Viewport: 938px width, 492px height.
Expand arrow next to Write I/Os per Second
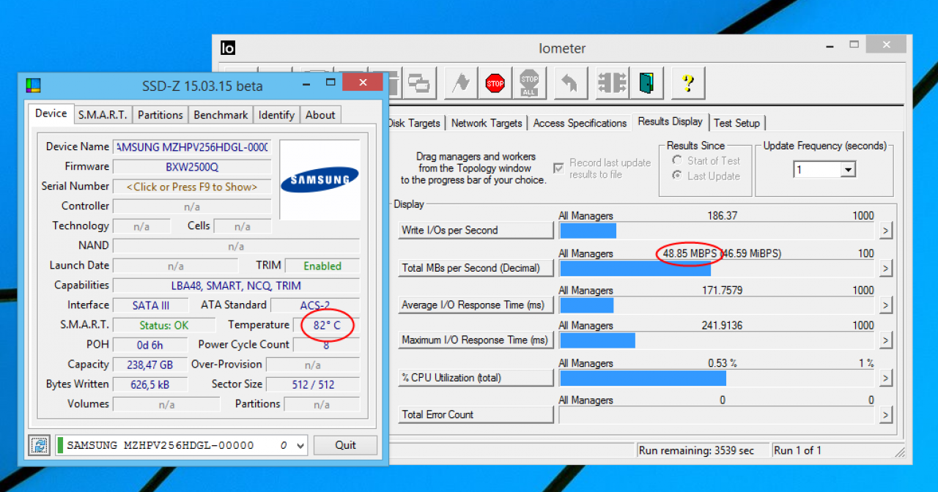(x=885, y=231)
